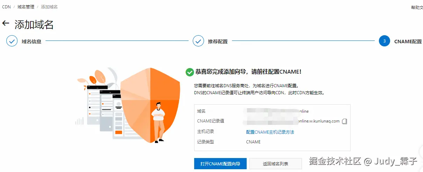Image resolution: width=423 pixels, height=172 pixels.
Task: Click the 主机记录 label
Action: point(205,132)
